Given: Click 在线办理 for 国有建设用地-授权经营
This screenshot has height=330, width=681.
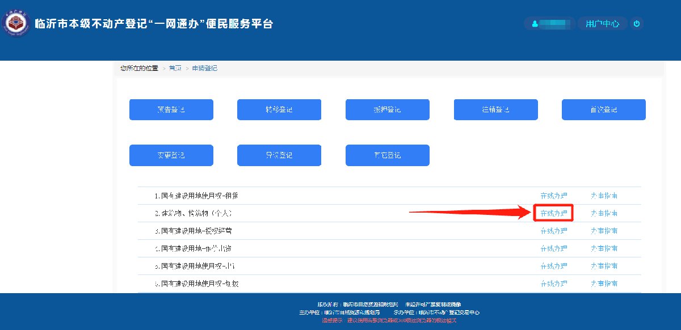Looking at the screenshot, I should pyautogui.click(x=553, y=231).
